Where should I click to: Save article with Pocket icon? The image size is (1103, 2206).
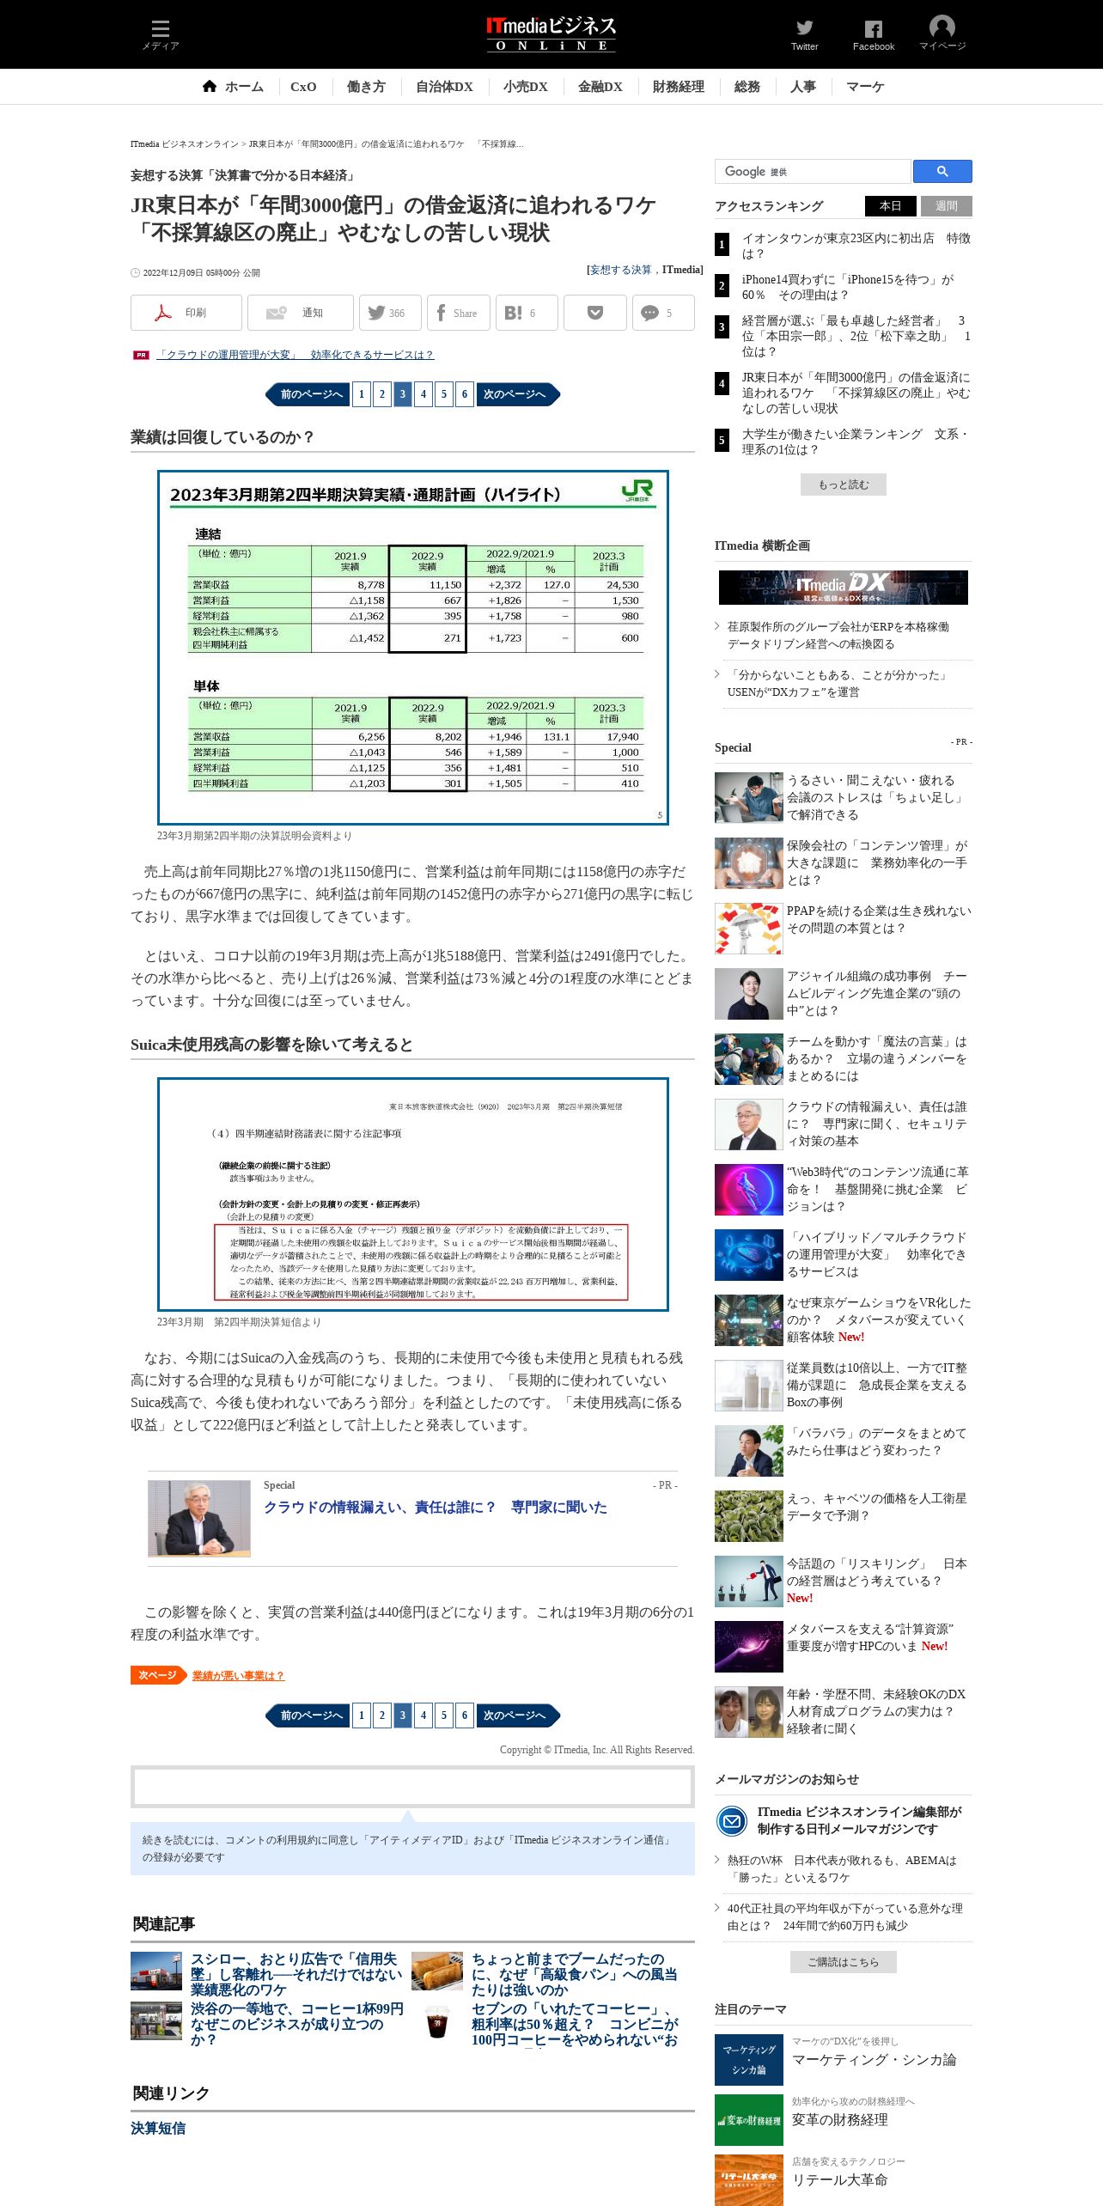[595, 313]
